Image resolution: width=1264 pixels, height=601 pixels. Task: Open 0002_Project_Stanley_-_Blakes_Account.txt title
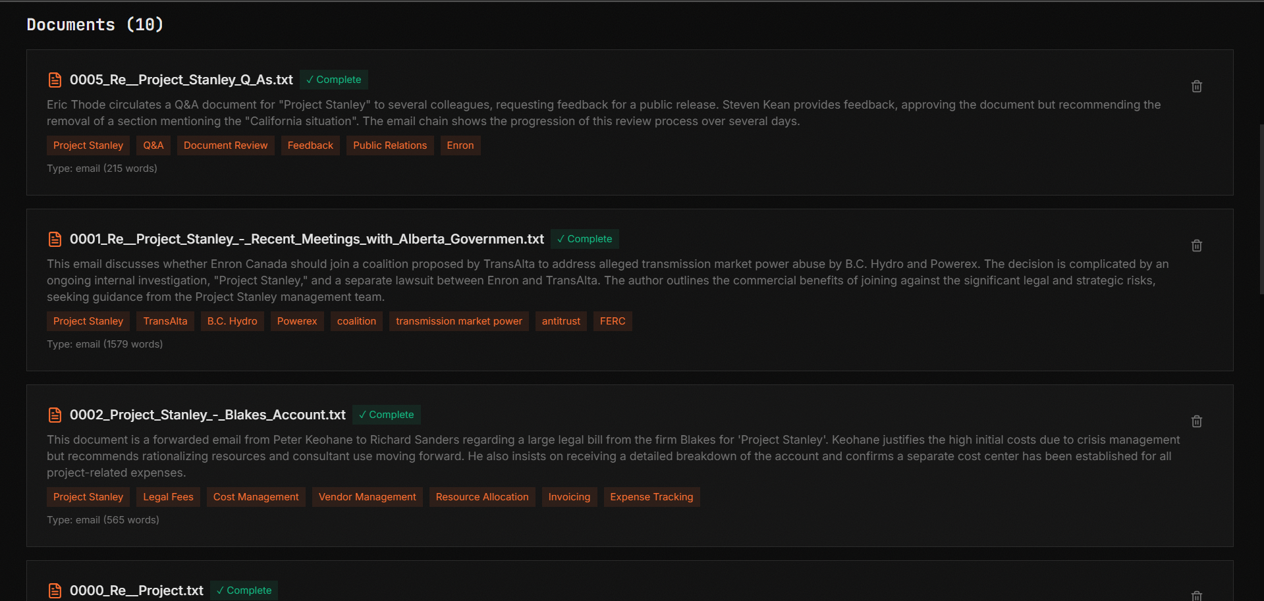click(207, 415)
